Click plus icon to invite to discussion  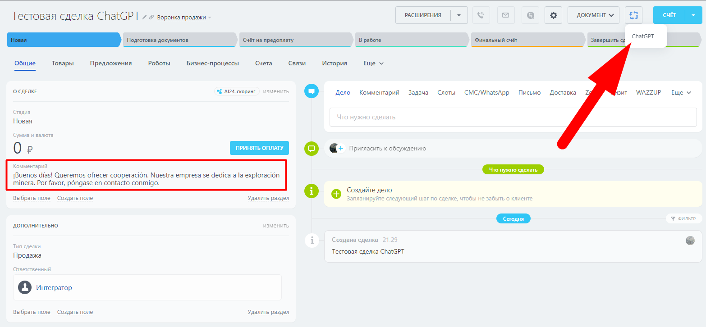point(341,148)
